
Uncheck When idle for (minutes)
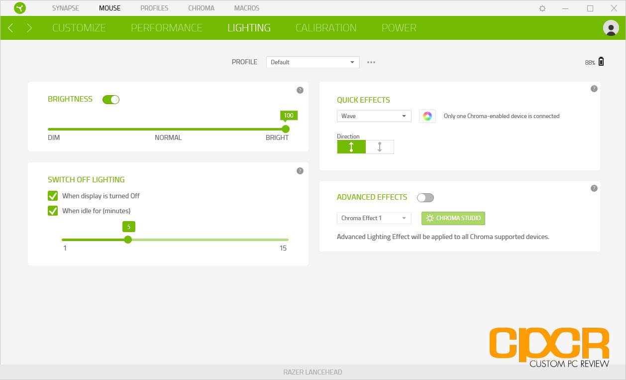53,211
